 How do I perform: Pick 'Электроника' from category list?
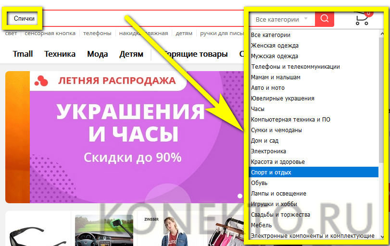click(x=268, y=151)
